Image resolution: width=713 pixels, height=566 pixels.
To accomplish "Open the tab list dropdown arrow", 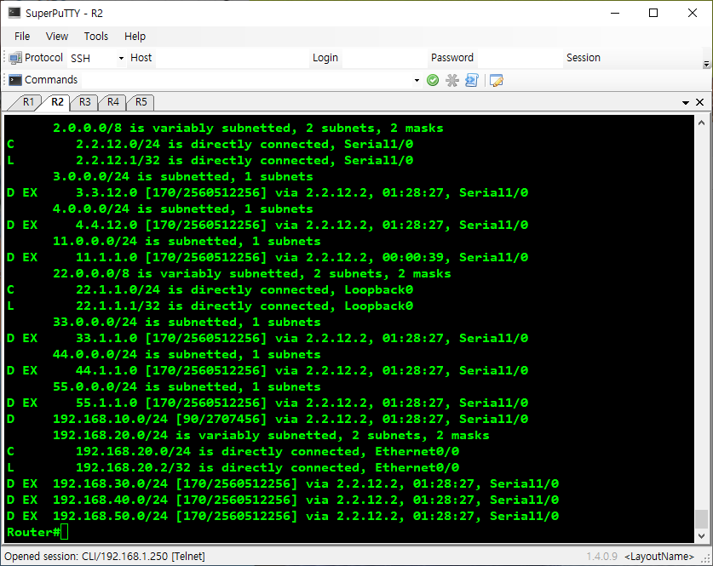I will (685, 103).
